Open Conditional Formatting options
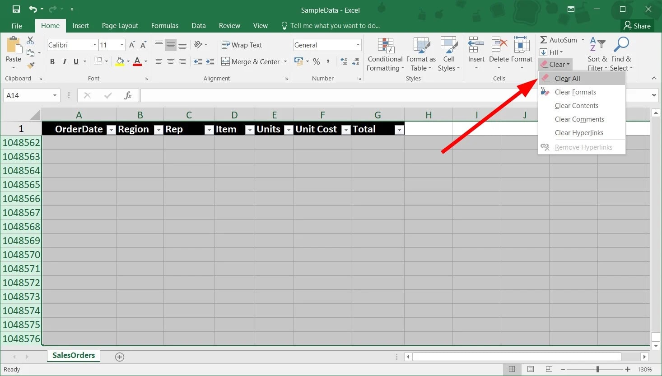The width and height of the screenshot is (662, 376). [x=385, y=54]
